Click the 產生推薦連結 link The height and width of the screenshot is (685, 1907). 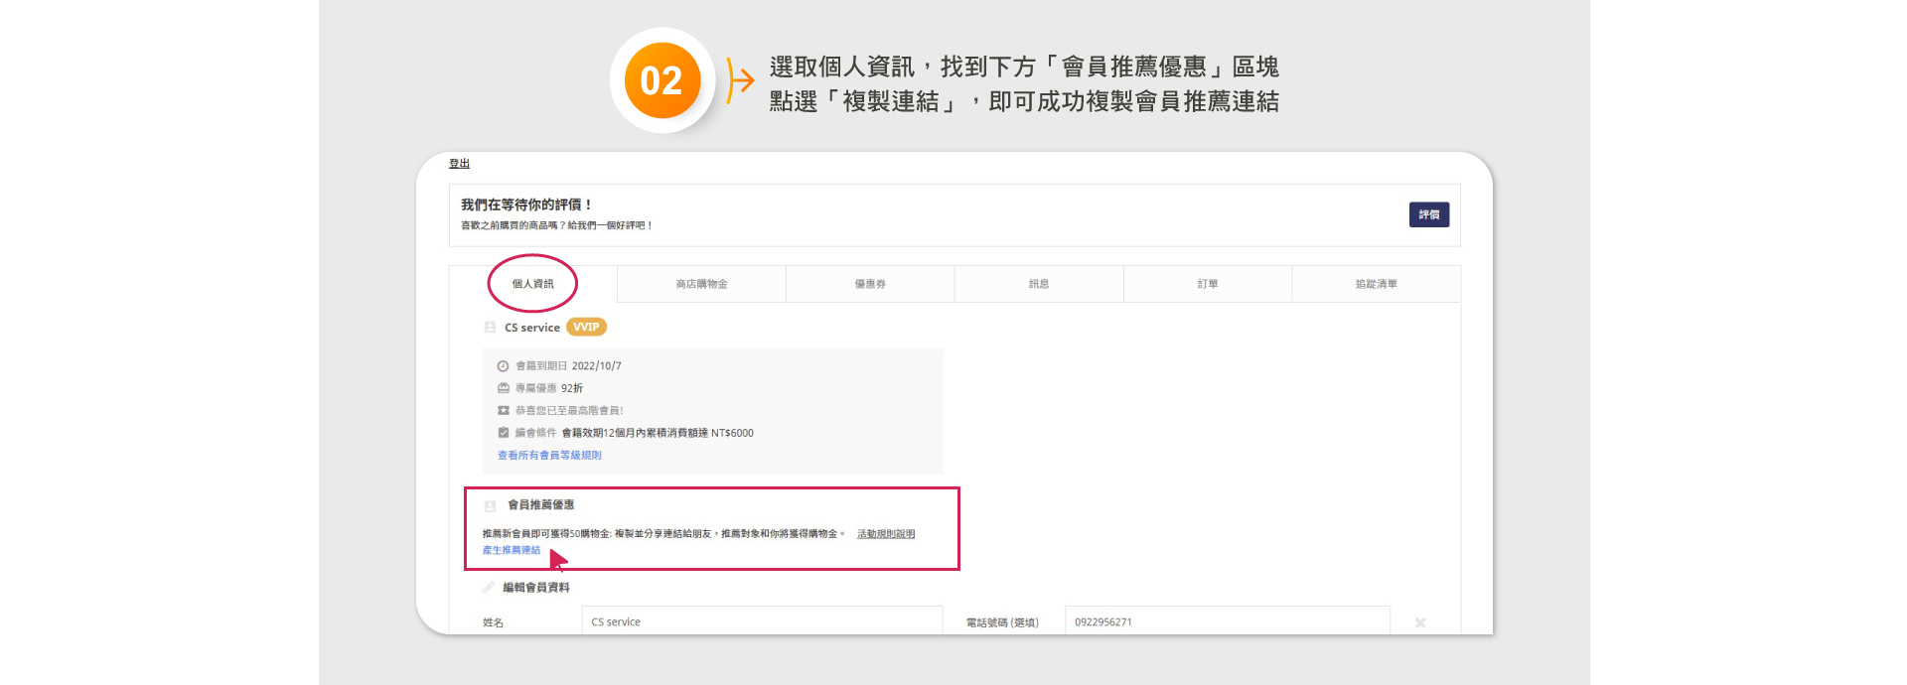512,550
